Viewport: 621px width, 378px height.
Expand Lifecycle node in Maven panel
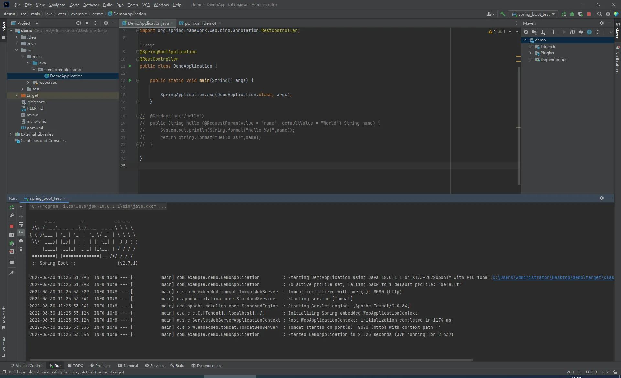530,47
